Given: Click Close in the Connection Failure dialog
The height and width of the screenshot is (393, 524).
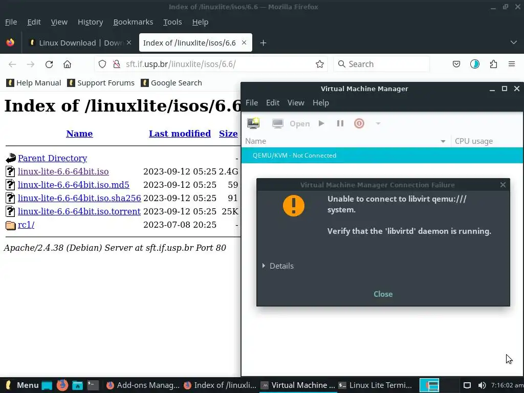Looking at the screenshot, I should (383, 294).
